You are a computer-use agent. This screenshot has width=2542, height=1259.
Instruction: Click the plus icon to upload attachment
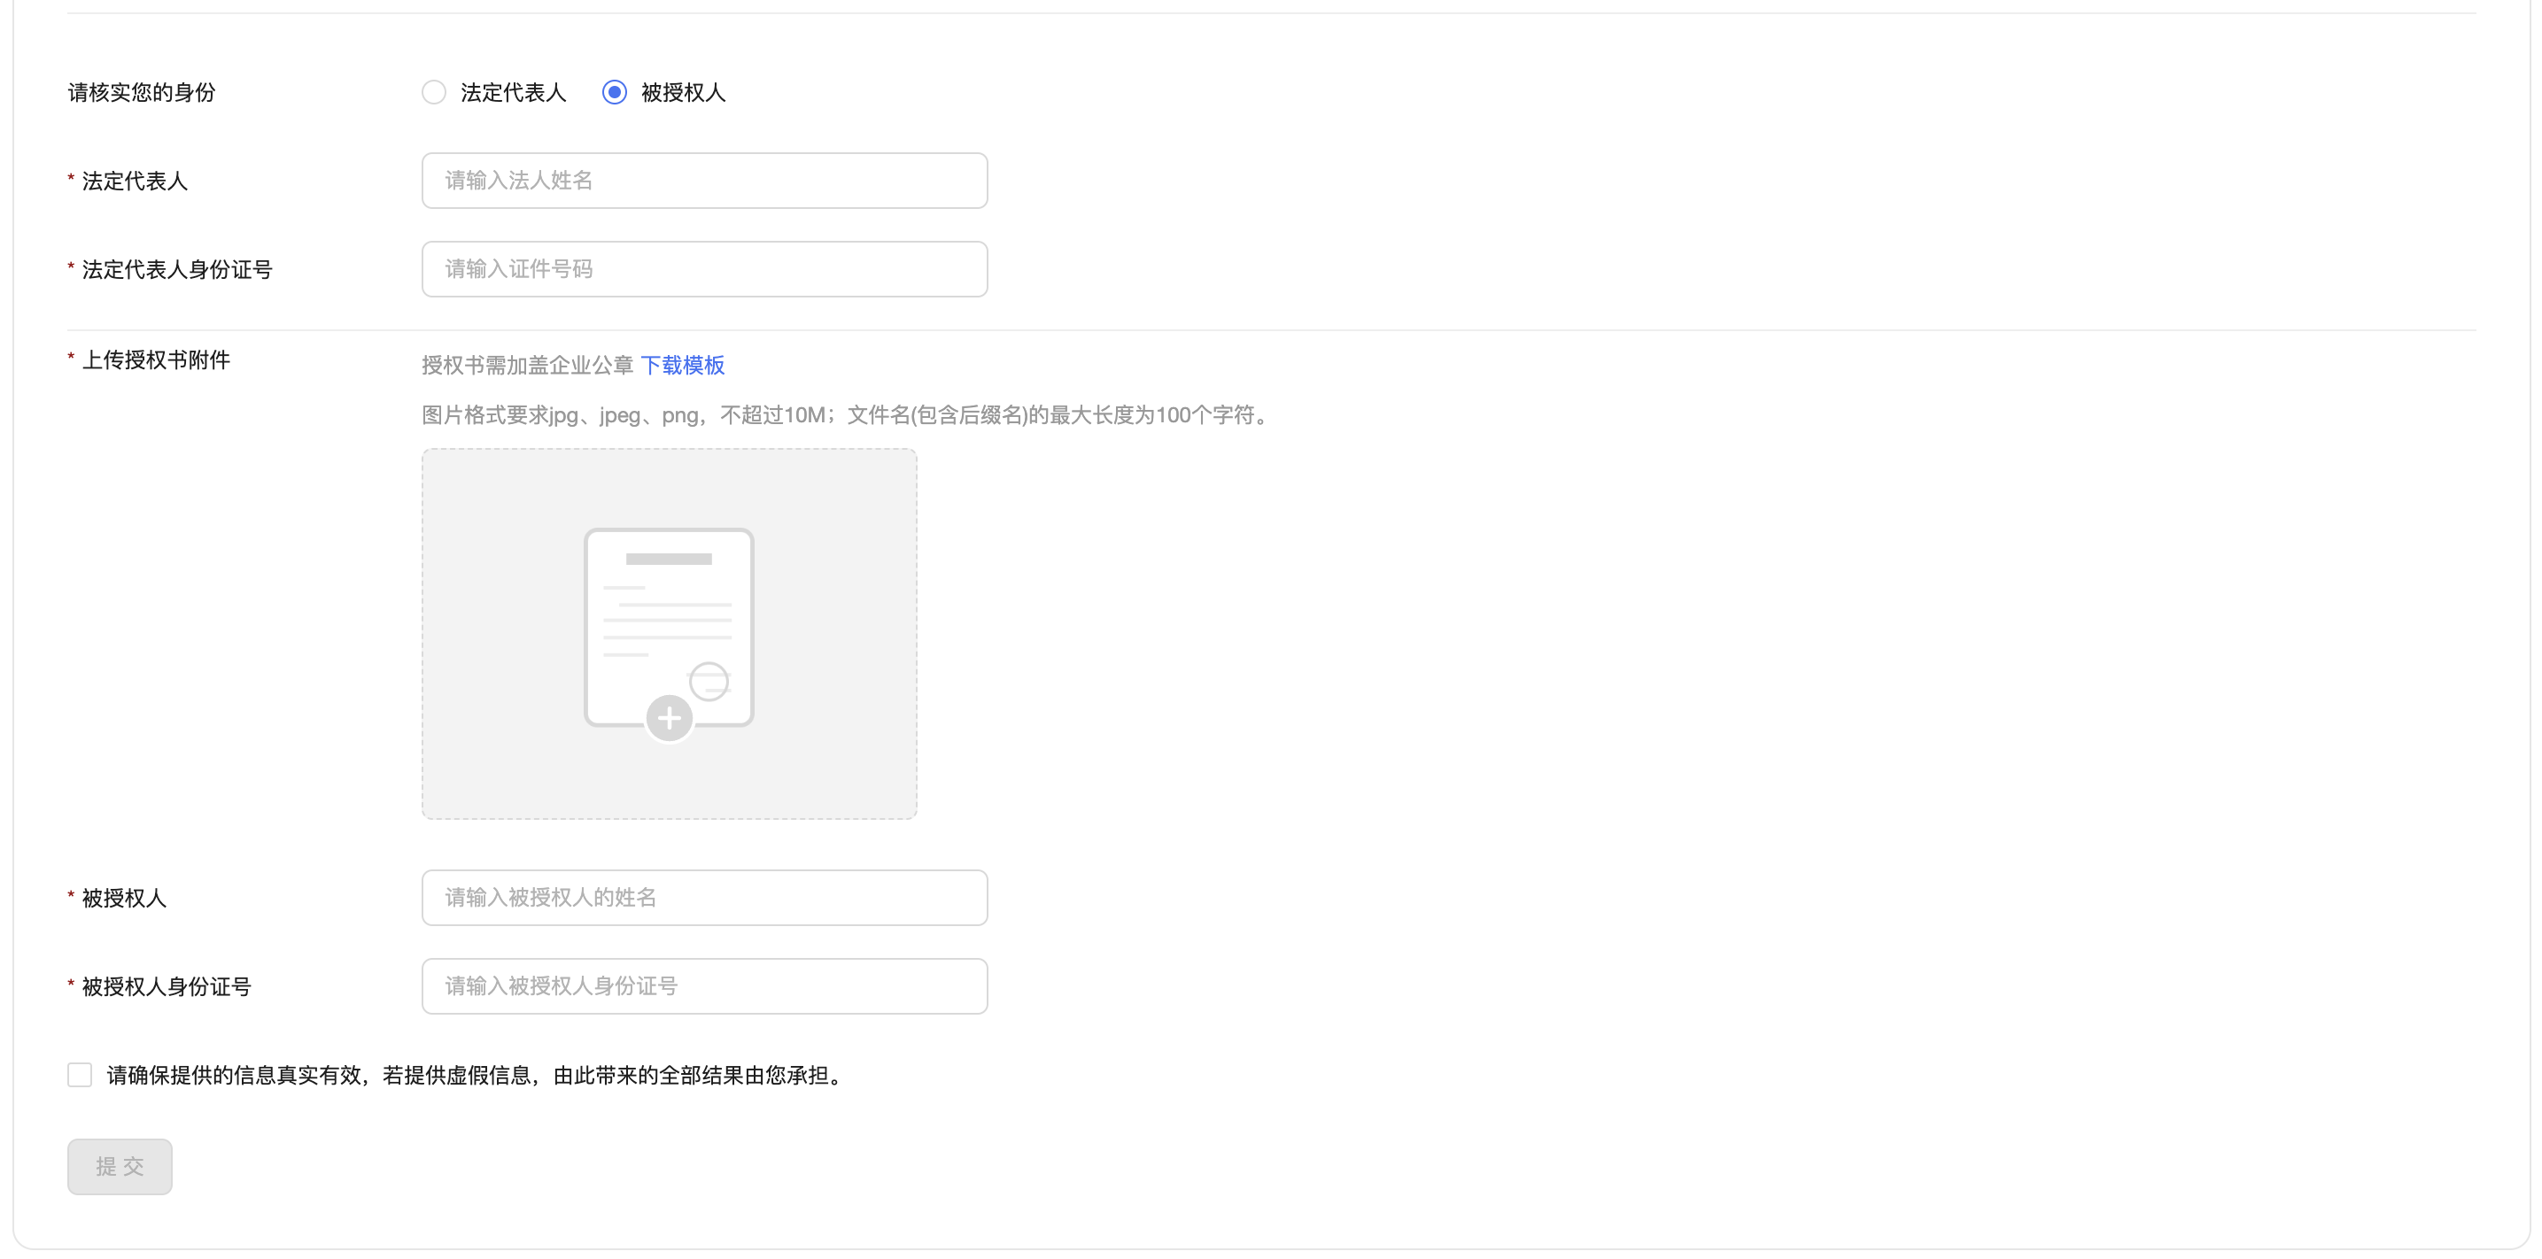coord(669,718)
